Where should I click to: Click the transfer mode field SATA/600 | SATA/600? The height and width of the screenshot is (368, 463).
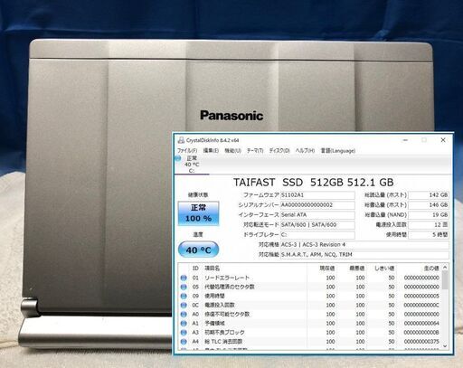[x=317, y=225]
